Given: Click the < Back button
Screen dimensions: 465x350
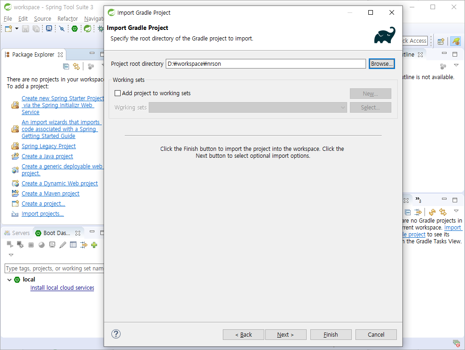Looking at the screenshot, I should [244, 334].
